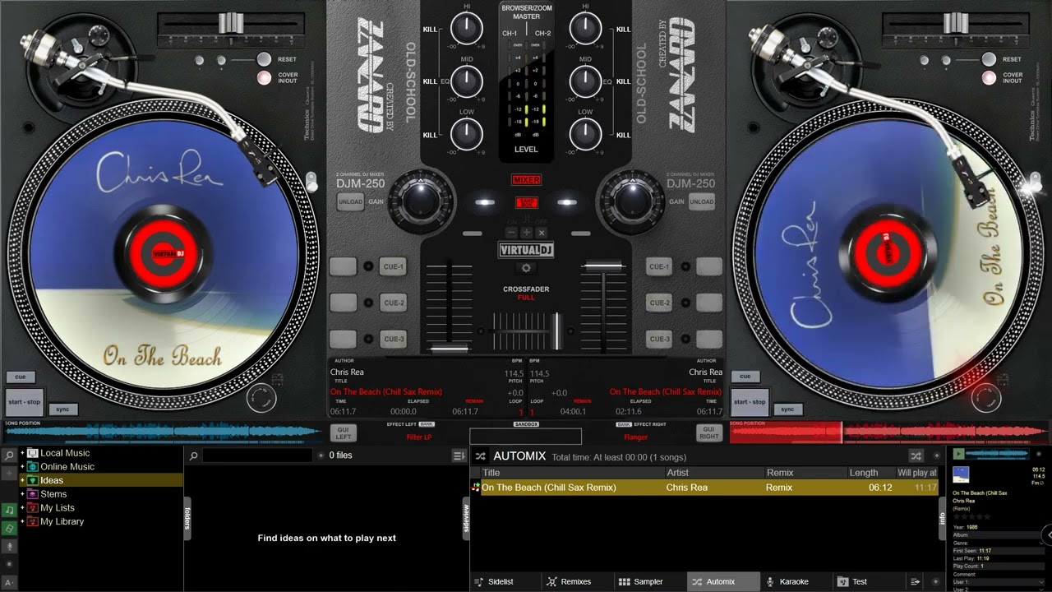Click the GUI RIGHT button
Screen dimensions: 1052x592
coord(709,433)
